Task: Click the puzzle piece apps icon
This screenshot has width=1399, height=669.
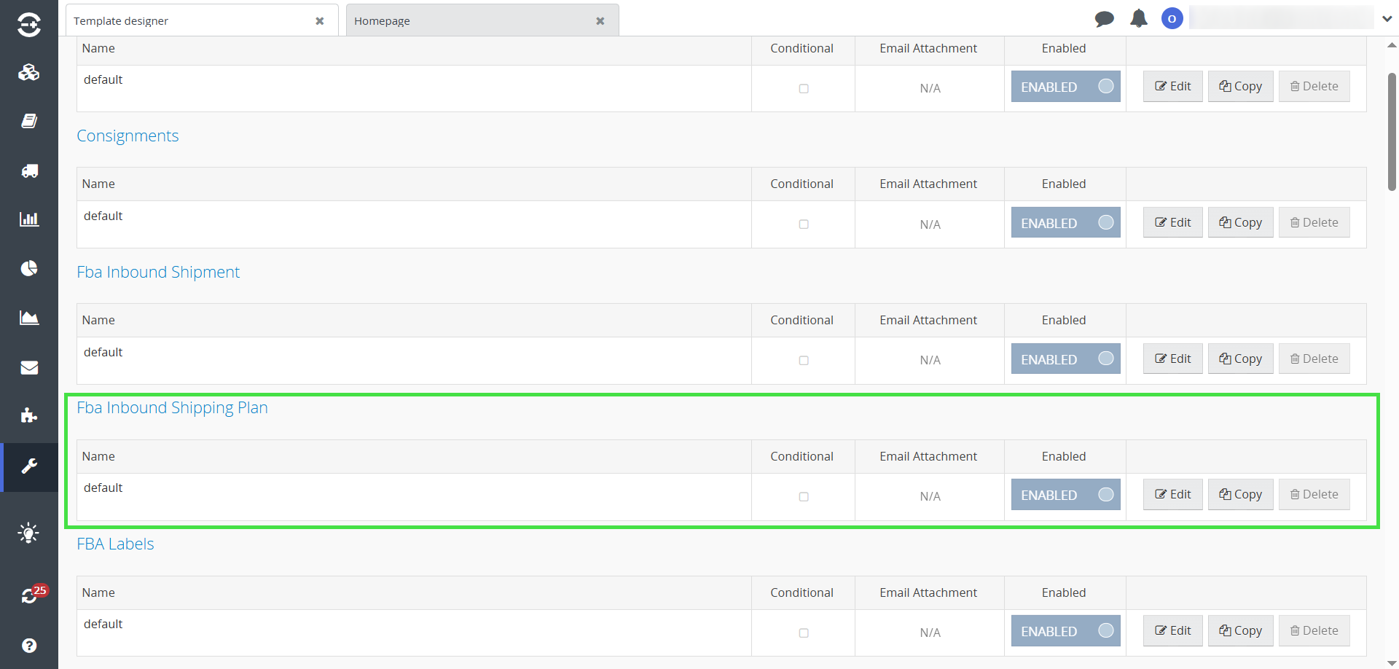Action: [x=29, y=415]
